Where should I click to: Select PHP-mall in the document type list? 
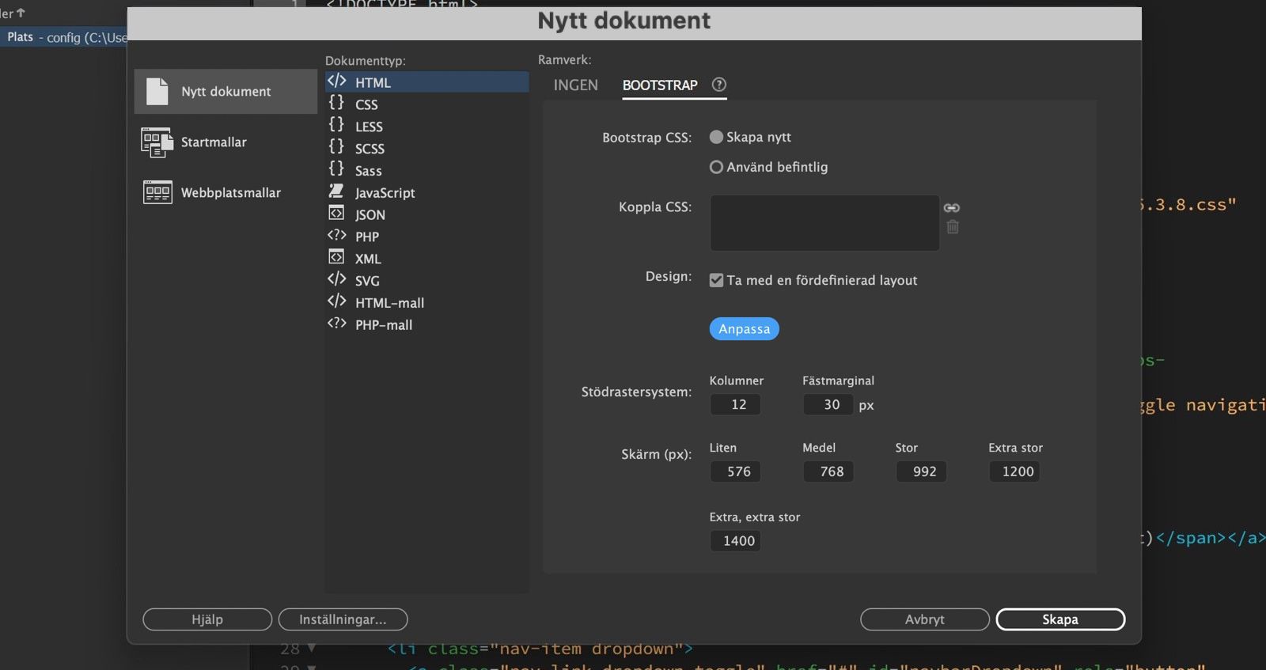427,325
